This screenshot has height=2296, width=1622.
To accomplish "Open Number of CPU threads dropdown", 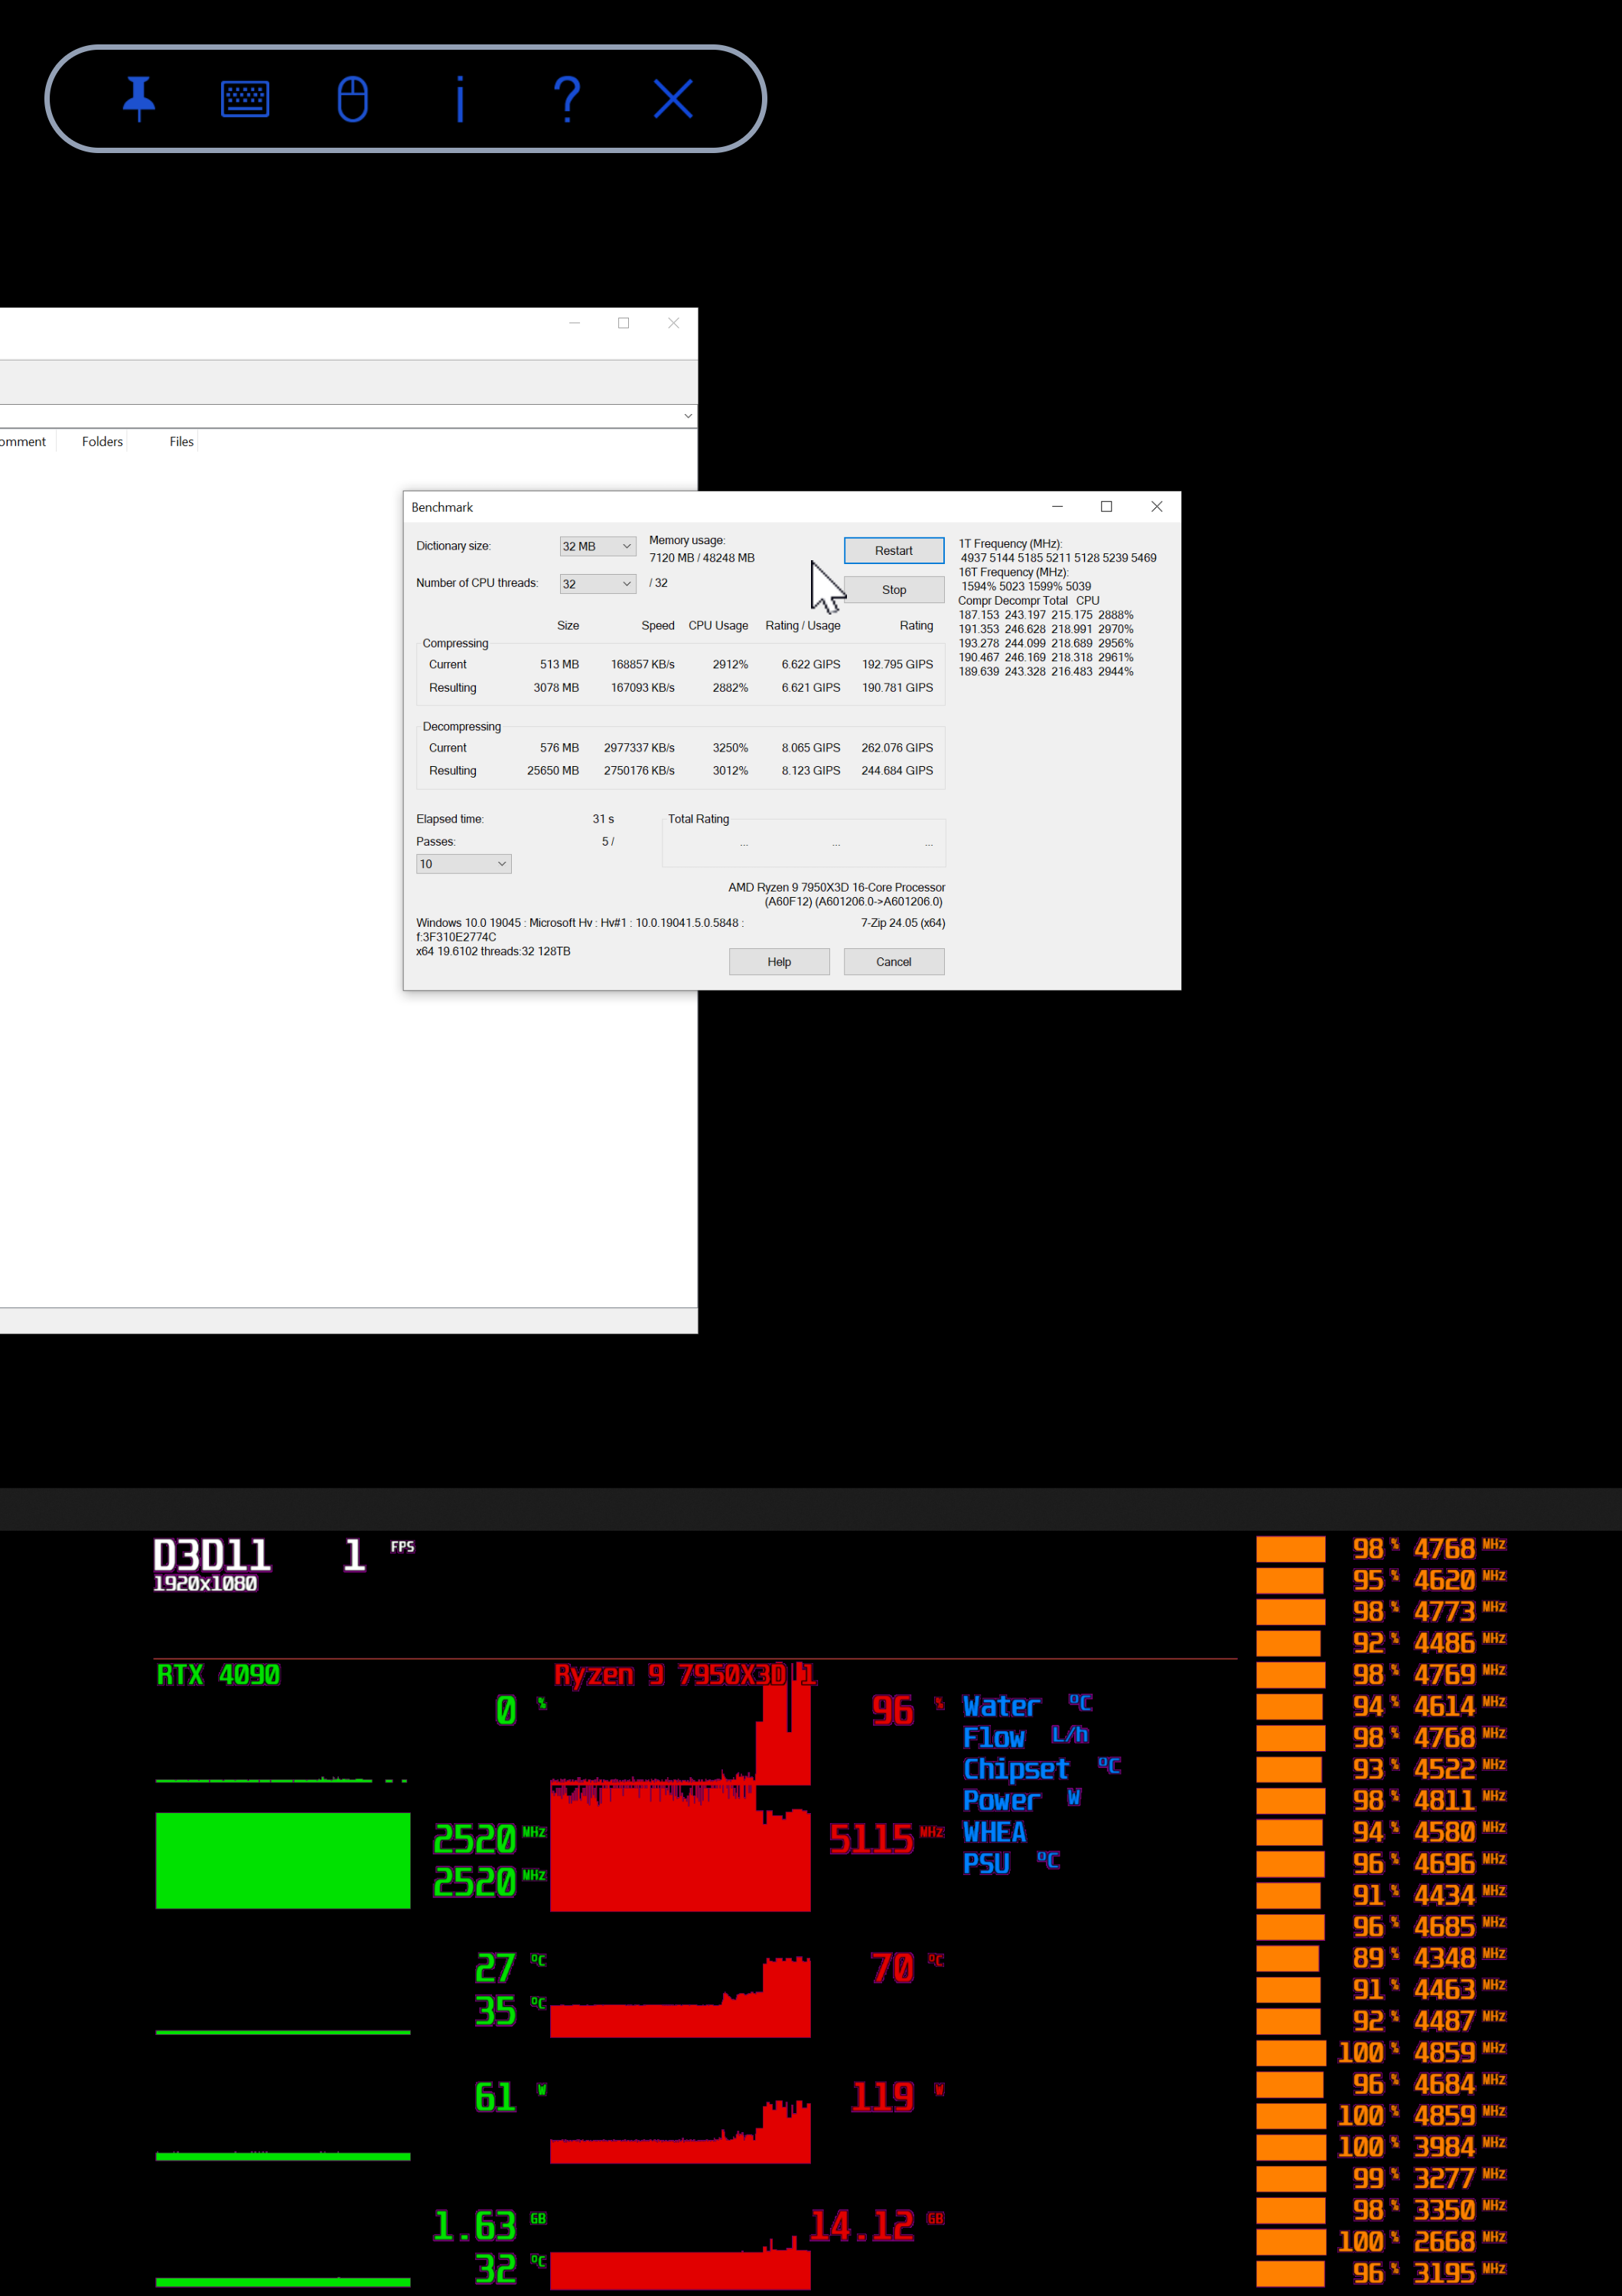I will [597, 584].
